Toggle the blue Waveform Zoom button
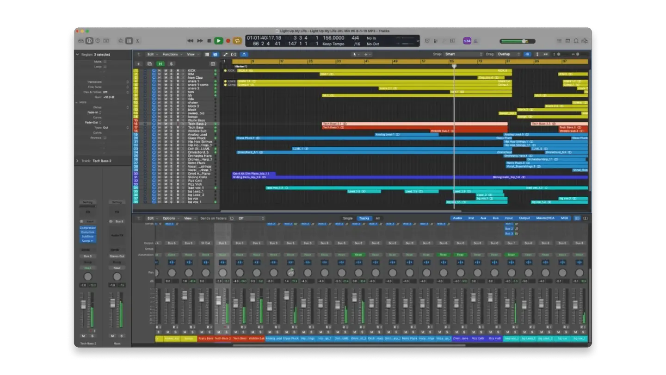The height and width of the screenshot is (375, 666). pos(527,54)
